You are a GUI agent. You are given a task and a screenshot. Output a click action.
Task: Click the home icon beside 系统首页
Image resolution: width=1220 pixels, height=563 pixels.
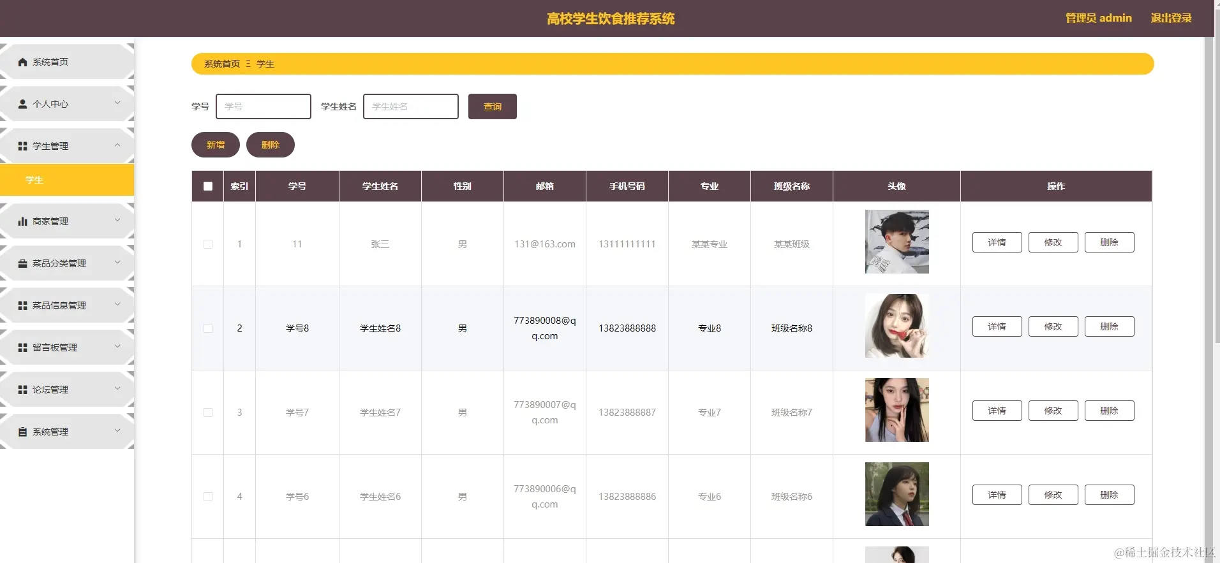(23, 62)
